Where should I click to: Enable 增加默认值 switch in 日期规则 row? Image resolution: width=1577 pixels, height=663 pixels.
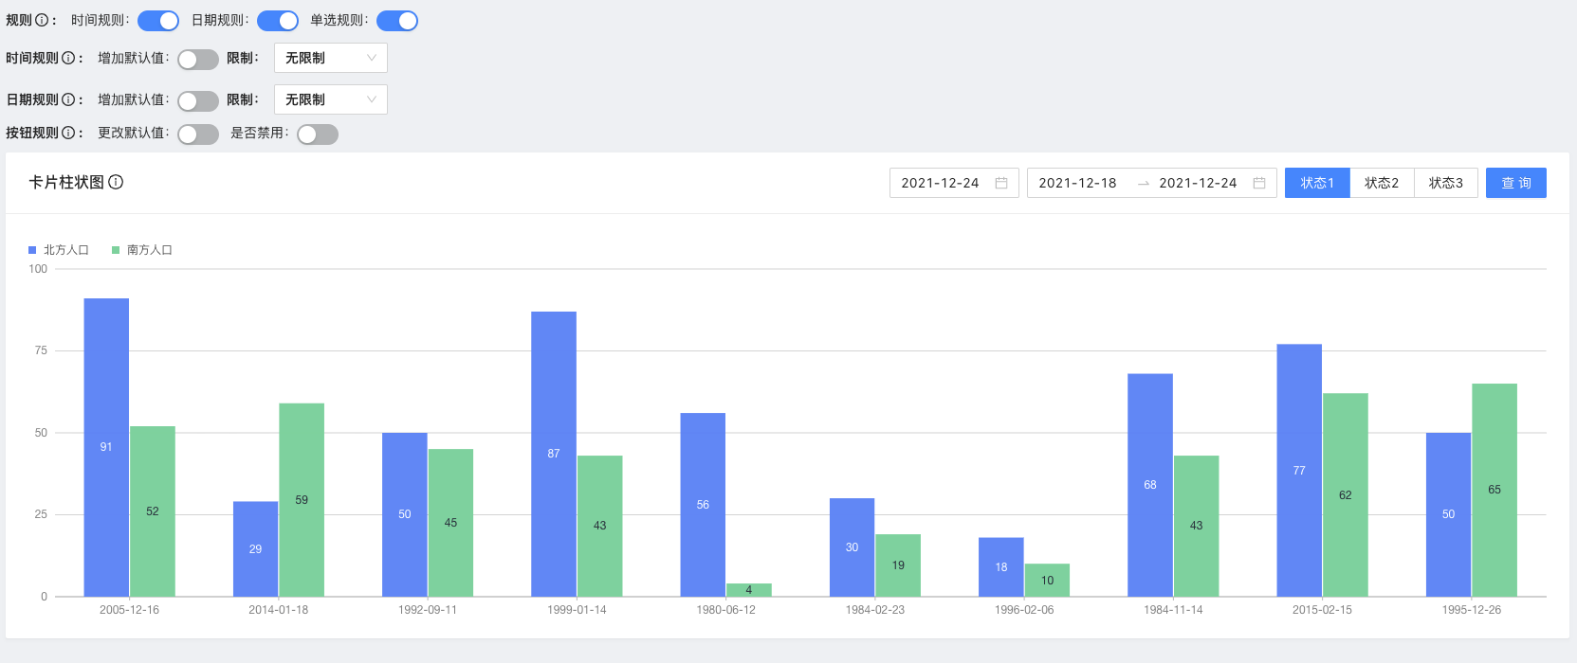pyautogui.click(x=198, y=101)
